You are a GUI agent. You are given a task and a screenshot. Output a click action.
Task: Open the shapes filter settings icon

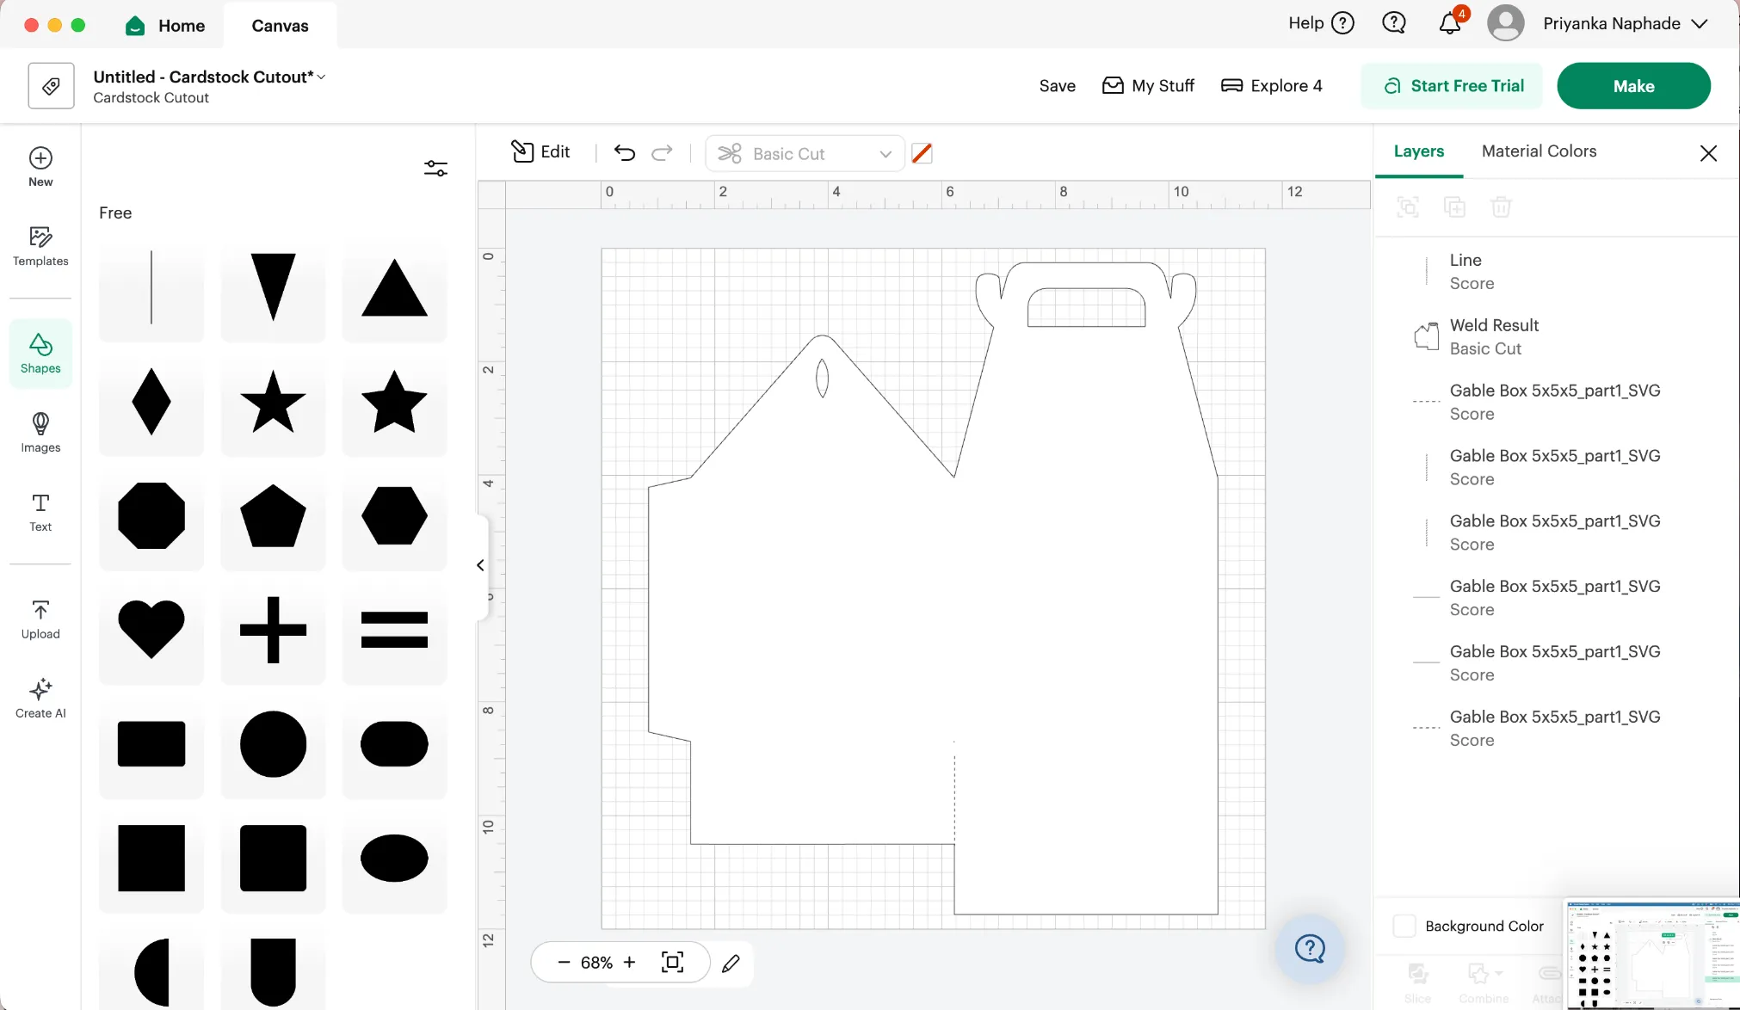coord(435,168)
